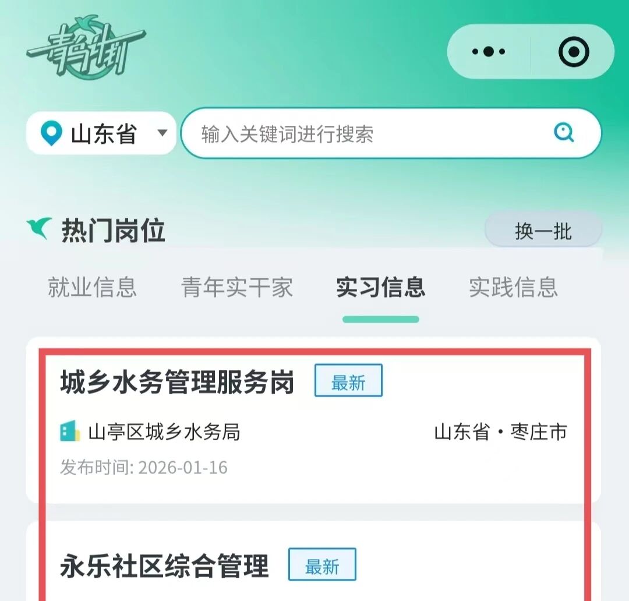
Task: Close mini program via target icon
Action: point(574,51)
